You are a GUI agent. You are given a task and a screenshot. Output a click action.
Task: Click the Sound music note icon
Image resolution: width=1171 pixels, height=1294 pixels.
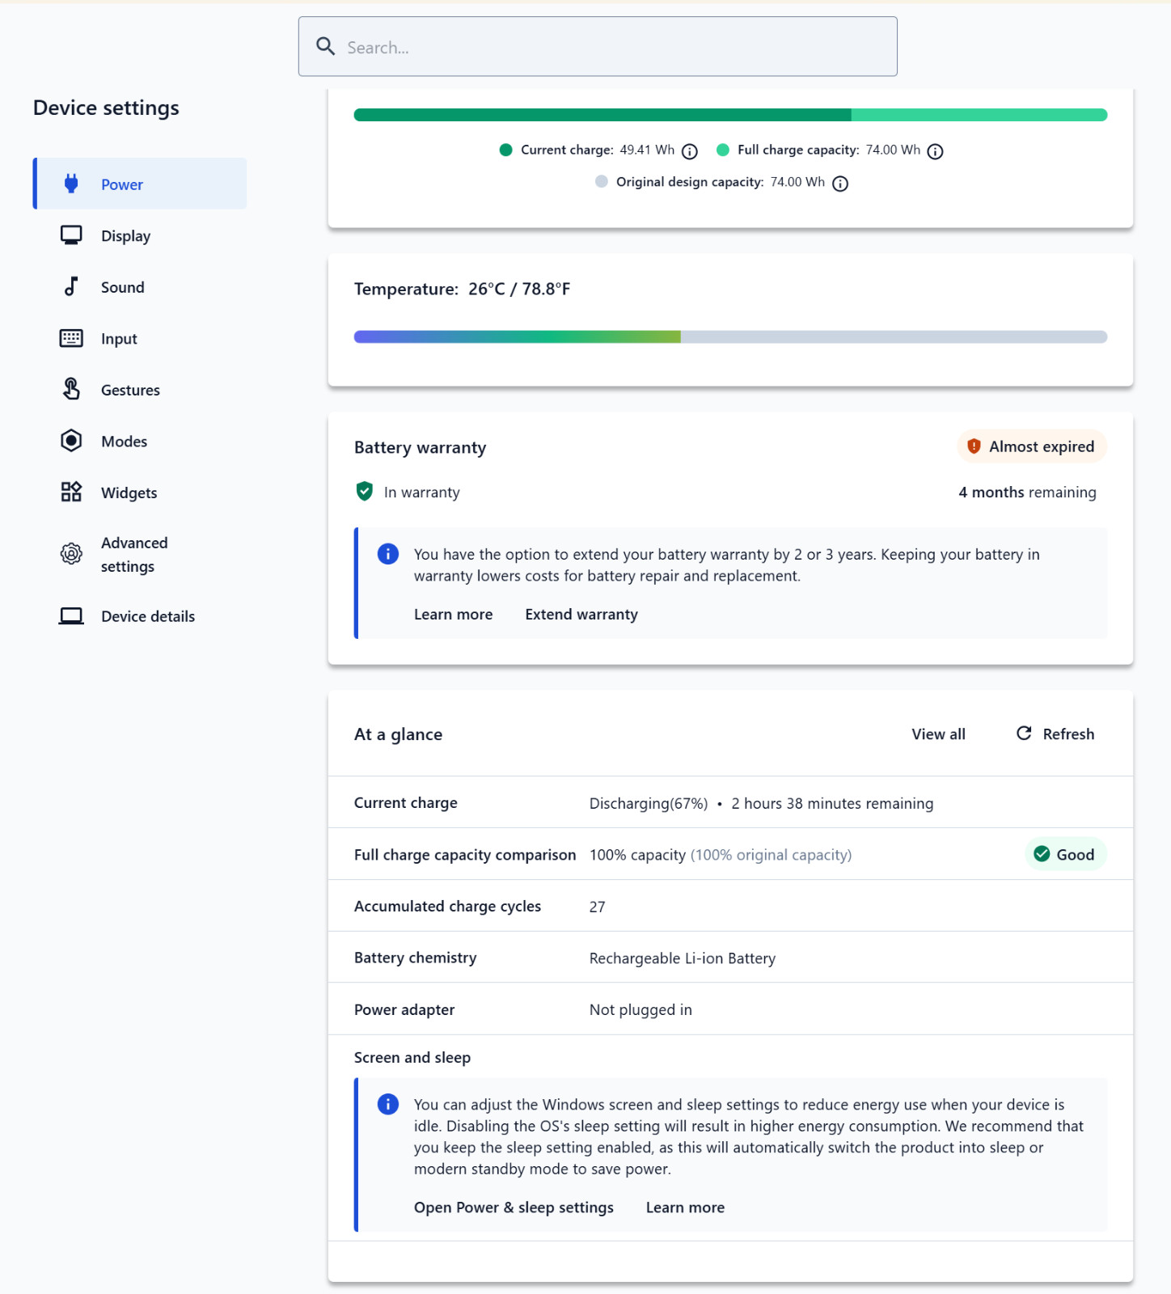tap(71, 286)
